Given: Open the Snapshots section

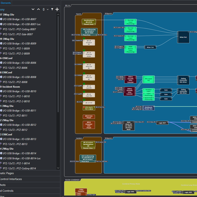Looking at the screenshot, I should 30,185.
